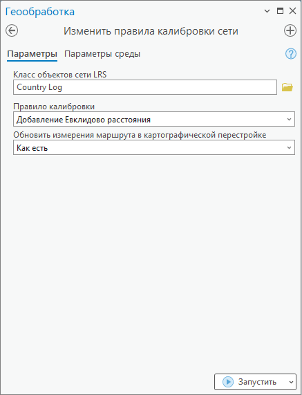302x395 pixels.
Task: Expand the Обновить измерения маршрута dropdown arrow
Action: pyautogui.click(x=289, y=147)
